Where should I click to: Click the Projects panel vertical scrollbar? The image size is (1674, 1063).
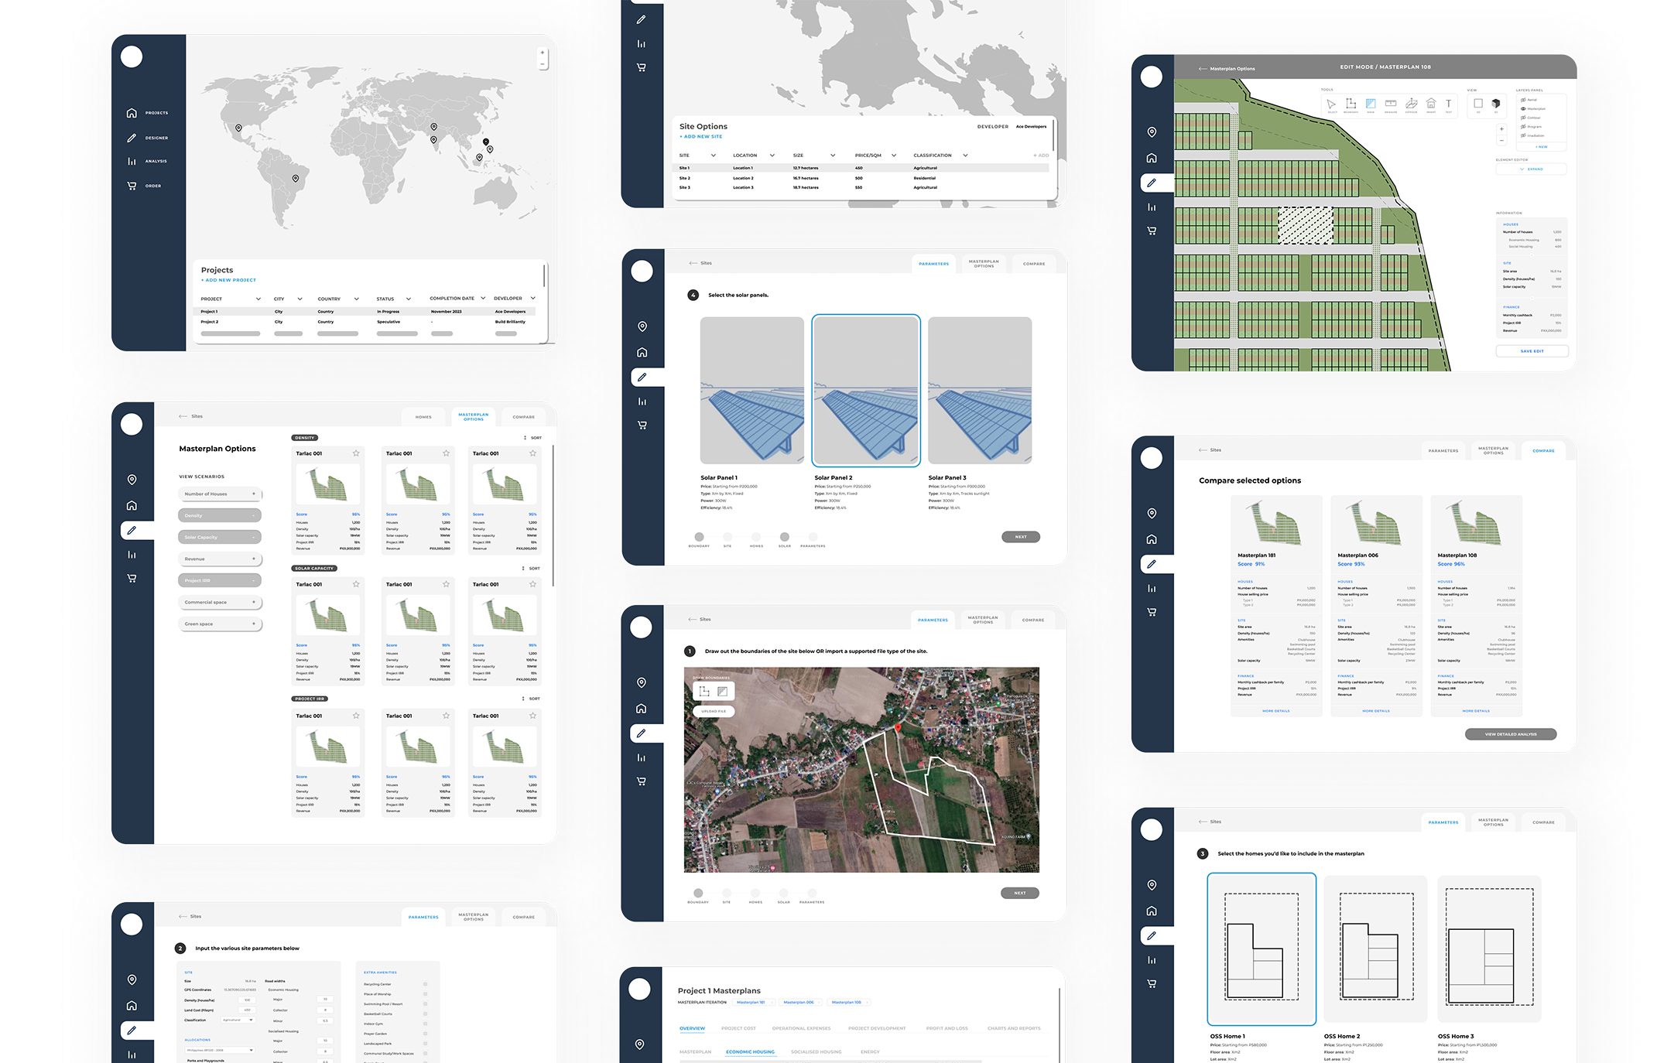point(545,275)
